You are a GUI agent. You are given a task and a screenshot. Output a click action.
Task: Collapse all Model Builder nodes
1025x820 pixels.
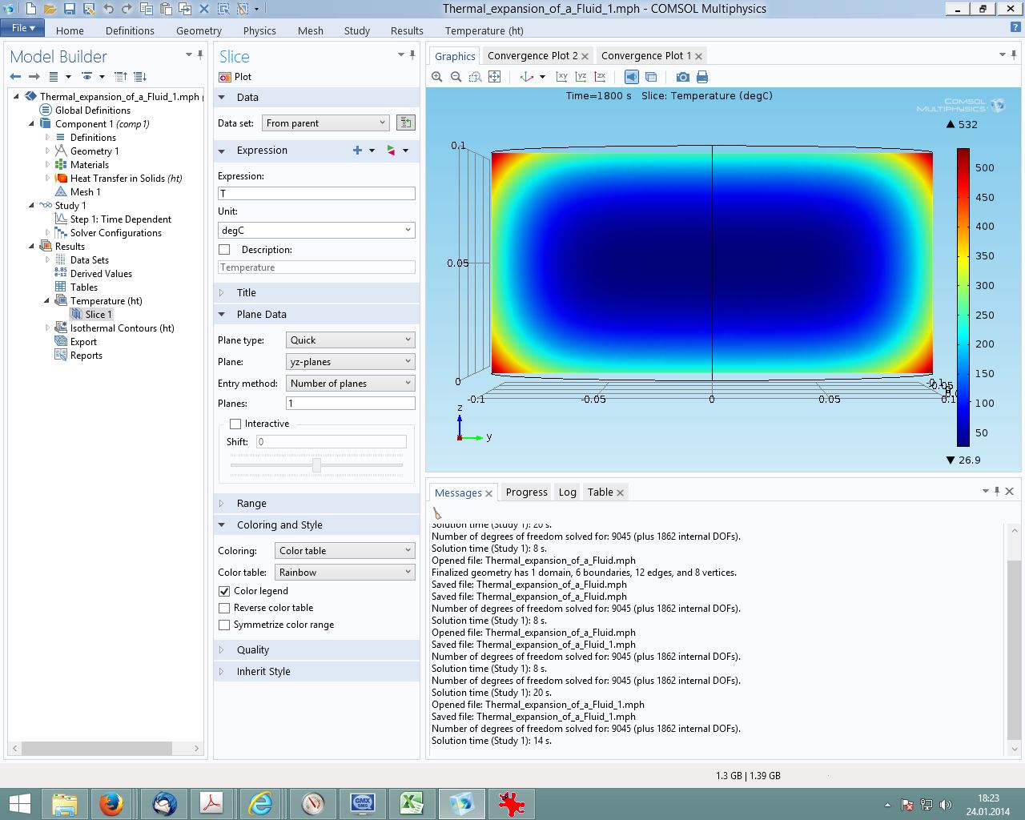(121, 76)
